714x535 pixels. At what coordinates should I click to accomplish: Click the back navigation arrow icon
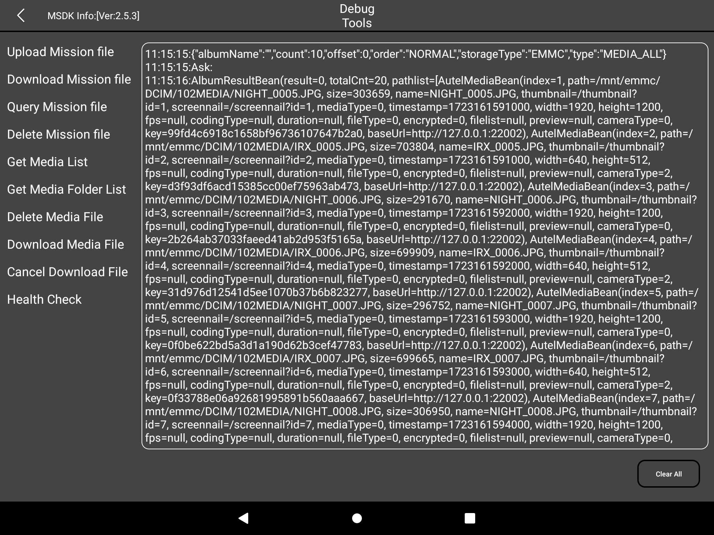[x=20, y=15]
